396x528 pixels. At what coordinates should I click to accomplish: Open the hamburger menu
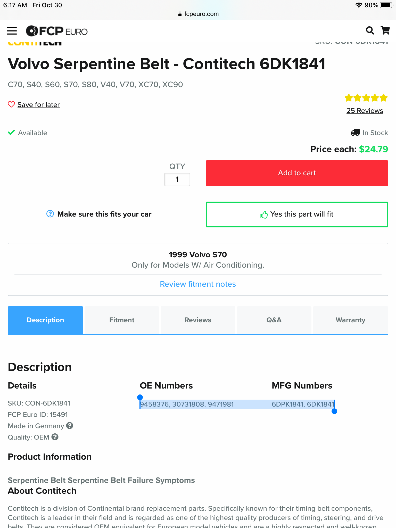[x=12, y=31]
